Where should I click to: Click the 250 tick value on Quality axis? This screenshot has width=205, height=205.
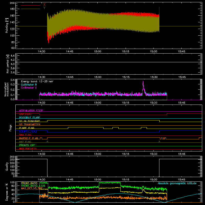12,159
